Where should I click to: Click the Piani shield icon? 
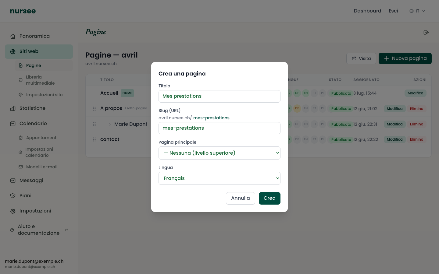pyautogui.click(x=13, y=196)
